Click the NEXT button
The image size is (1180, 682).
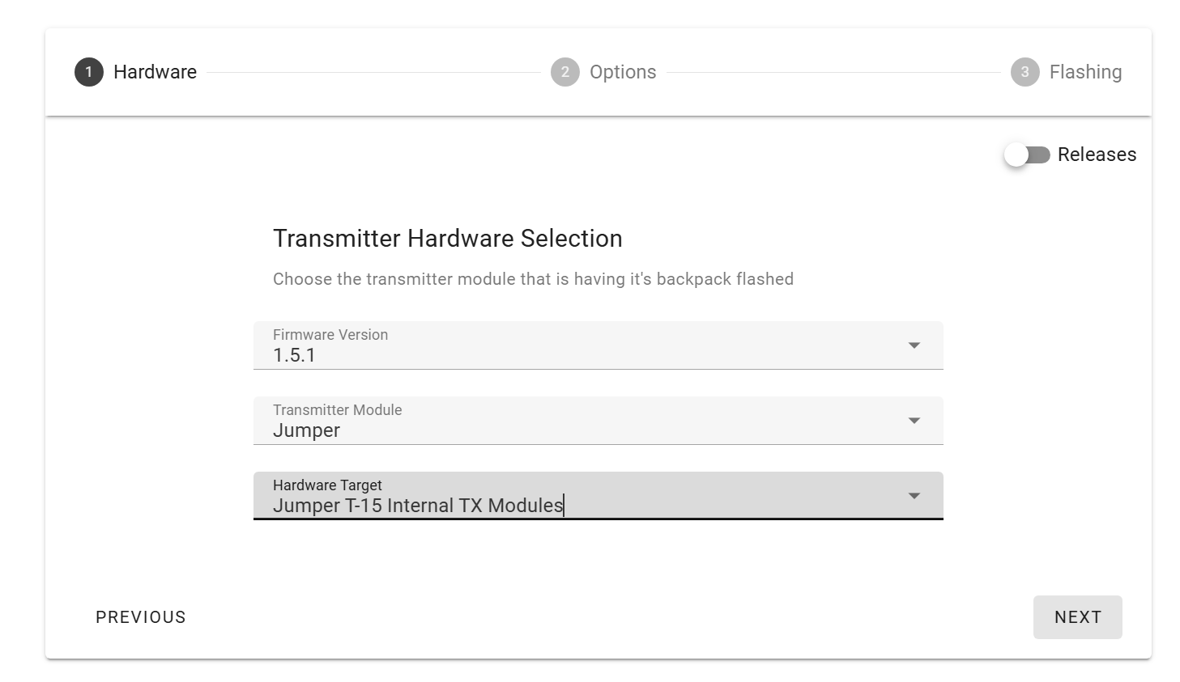point(1077,617)
